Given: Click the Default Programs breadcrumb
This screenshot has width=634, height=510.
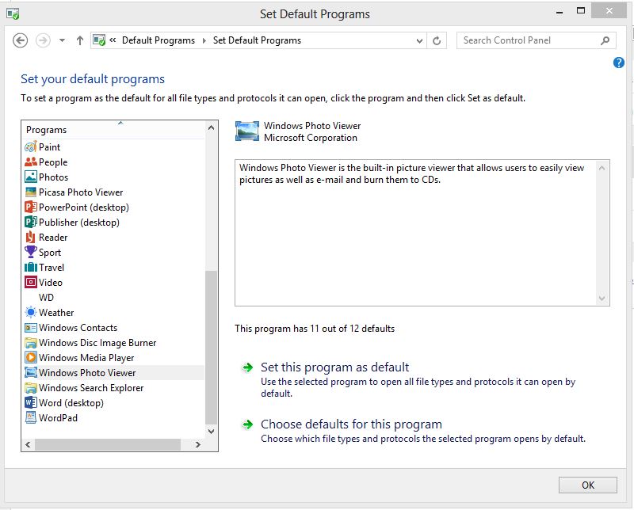Looking at the screenshot, I should pyautogui.click(x=158, y=40).
